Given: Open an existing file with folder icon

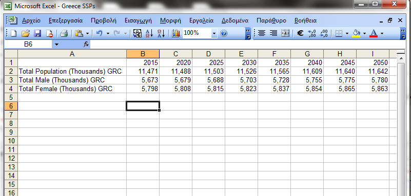Looking at the screenshot, I should pyautogui.click(x=26, y=33).
